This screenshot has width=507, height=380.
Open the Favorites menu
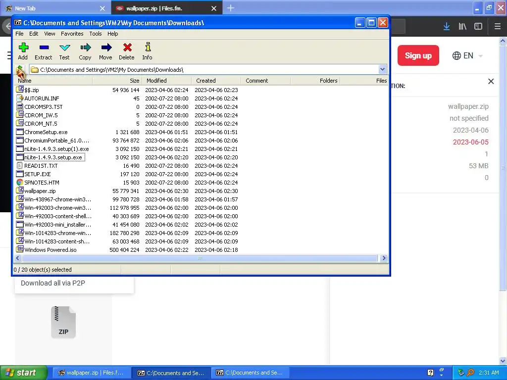[72, 34]
